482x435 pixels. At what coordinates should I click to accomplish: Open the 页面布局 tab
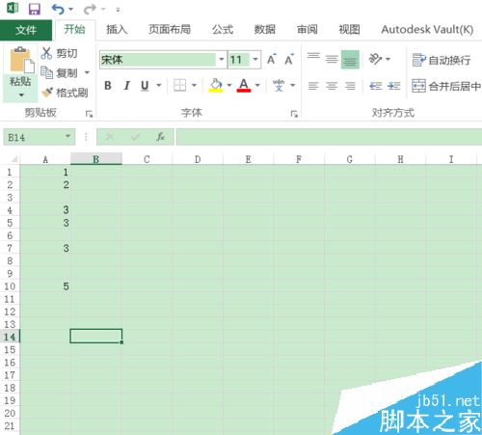click(x=170, y=30)
